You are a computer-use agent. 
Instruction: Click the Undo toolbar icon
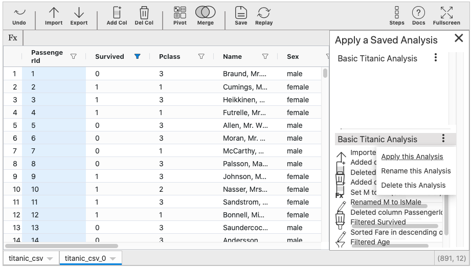pos(19,15)
